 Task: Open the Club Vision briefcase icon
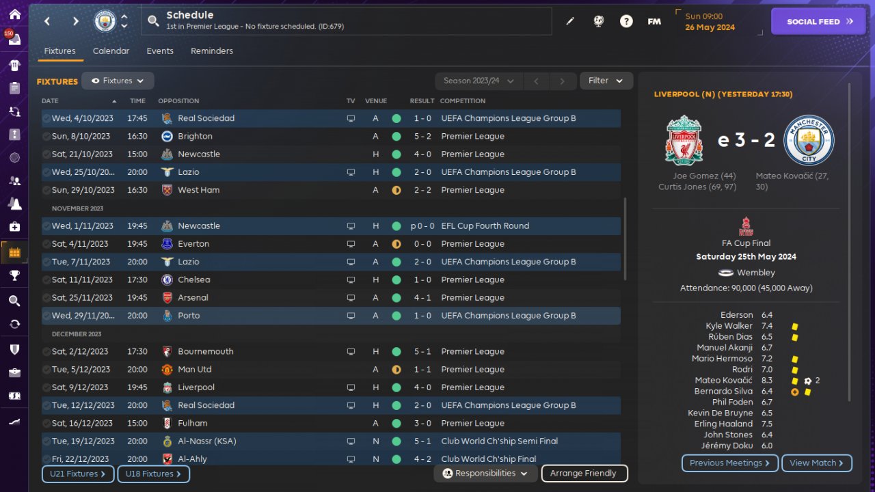tap(14, 372)
